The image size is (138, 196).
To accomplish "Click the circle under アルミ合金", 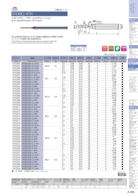I will point(86,187).
